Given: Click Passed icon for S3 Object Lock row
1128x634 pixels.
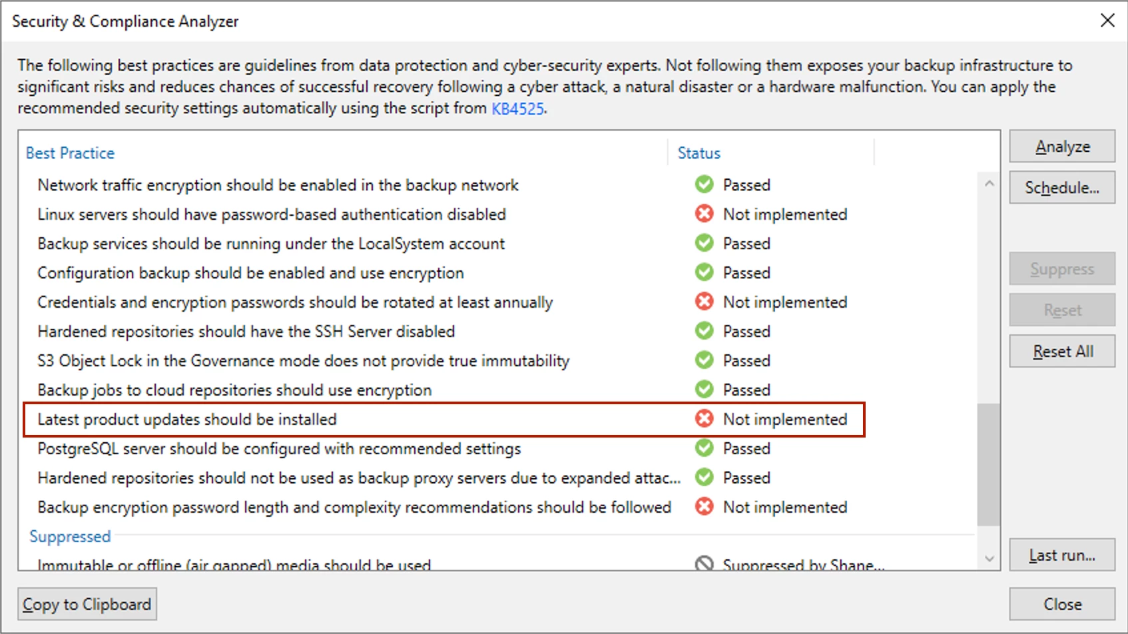Looking at the screenshot, I should (704, 360).
